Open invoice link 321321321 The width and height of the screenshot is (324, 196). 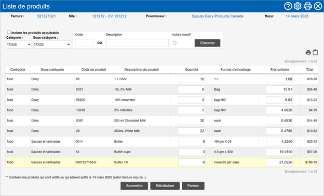pyautogui.click(x=46, y=16)
